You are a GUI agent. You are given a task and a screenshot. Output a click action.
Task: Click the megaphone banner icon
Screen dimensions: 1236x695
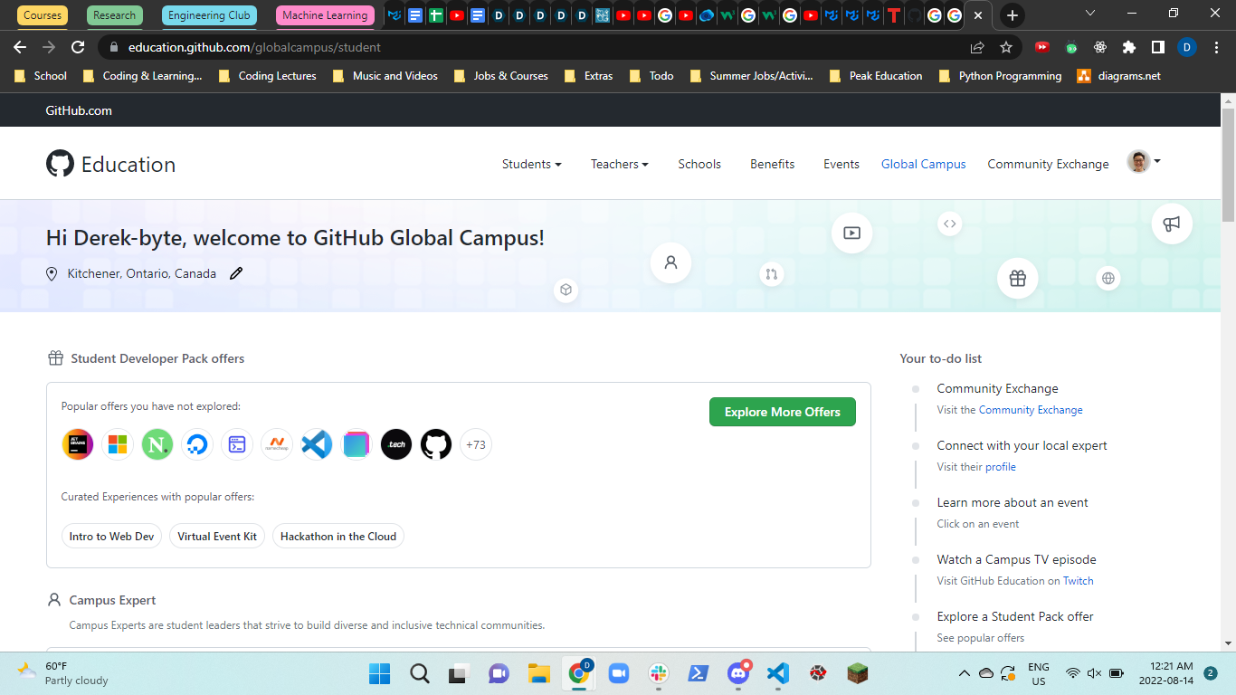[x=1172, y=224]
